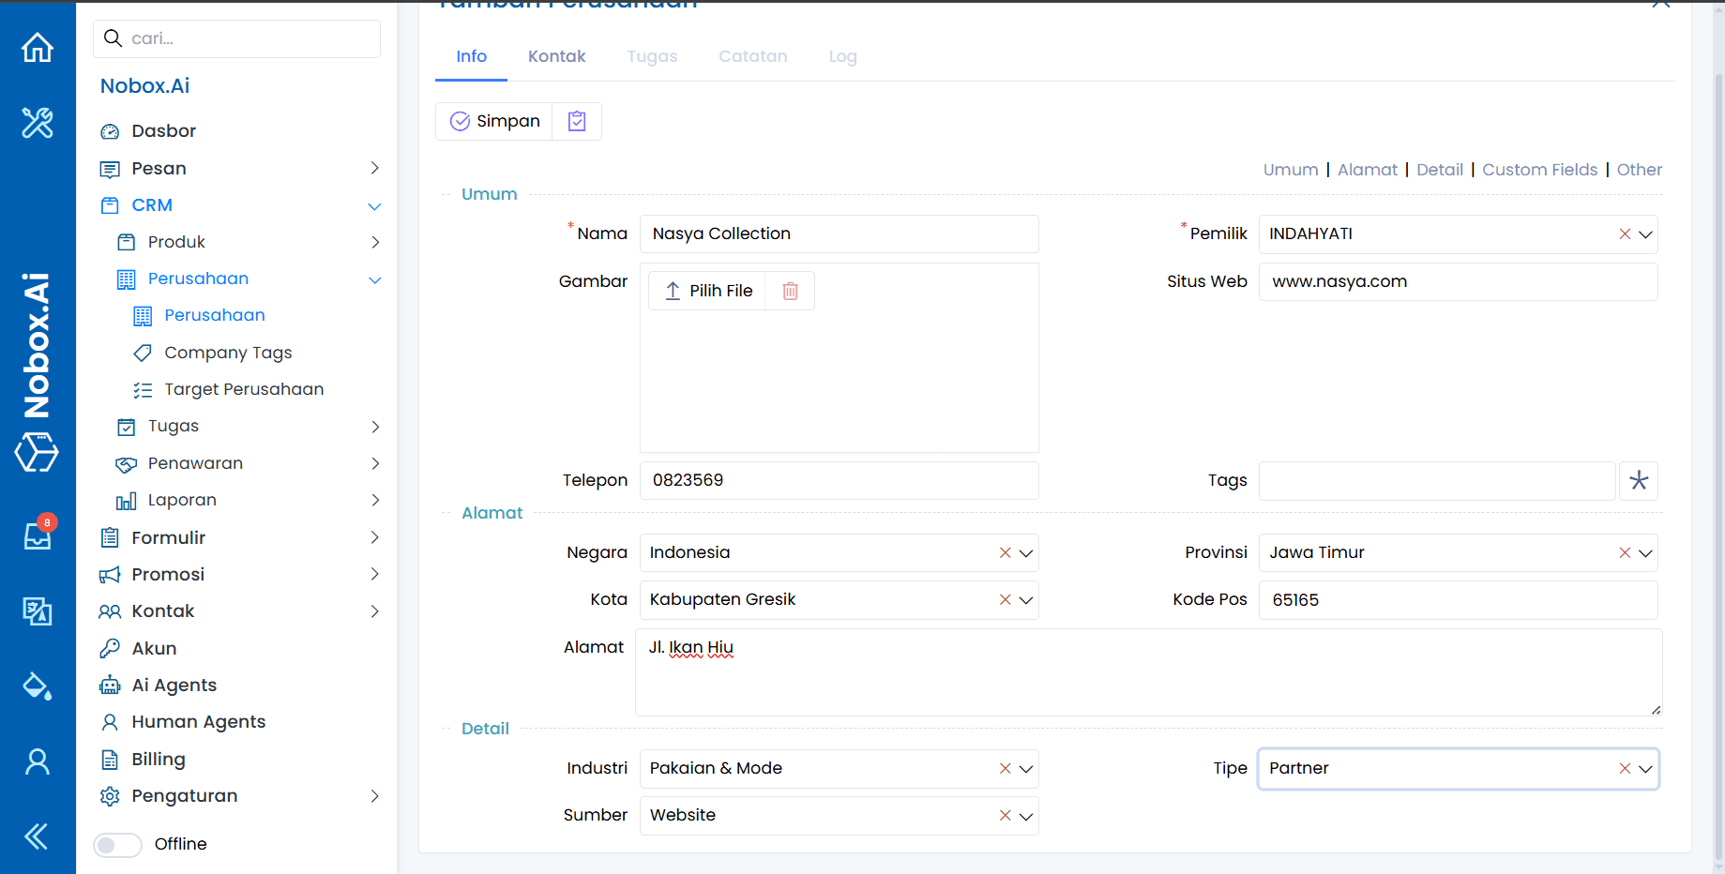
Task: Clear the Pemilik selection with X
Action: [x=1624, y=234]
